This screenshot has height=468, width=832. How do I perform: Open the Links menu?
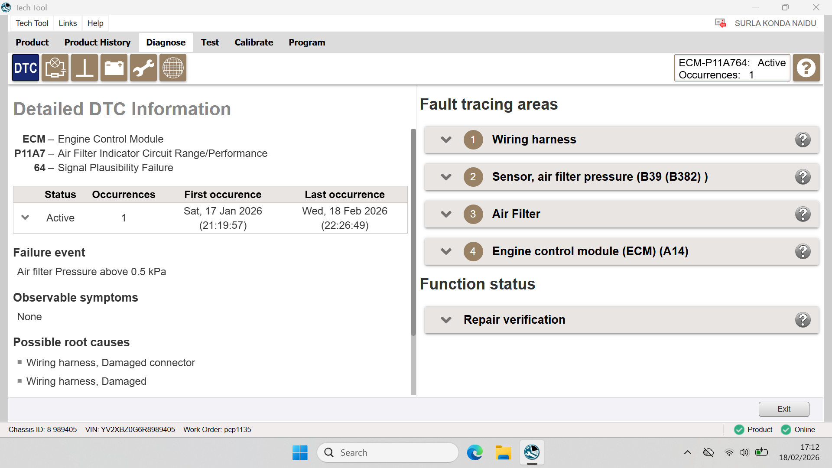[x=68, y=23]
